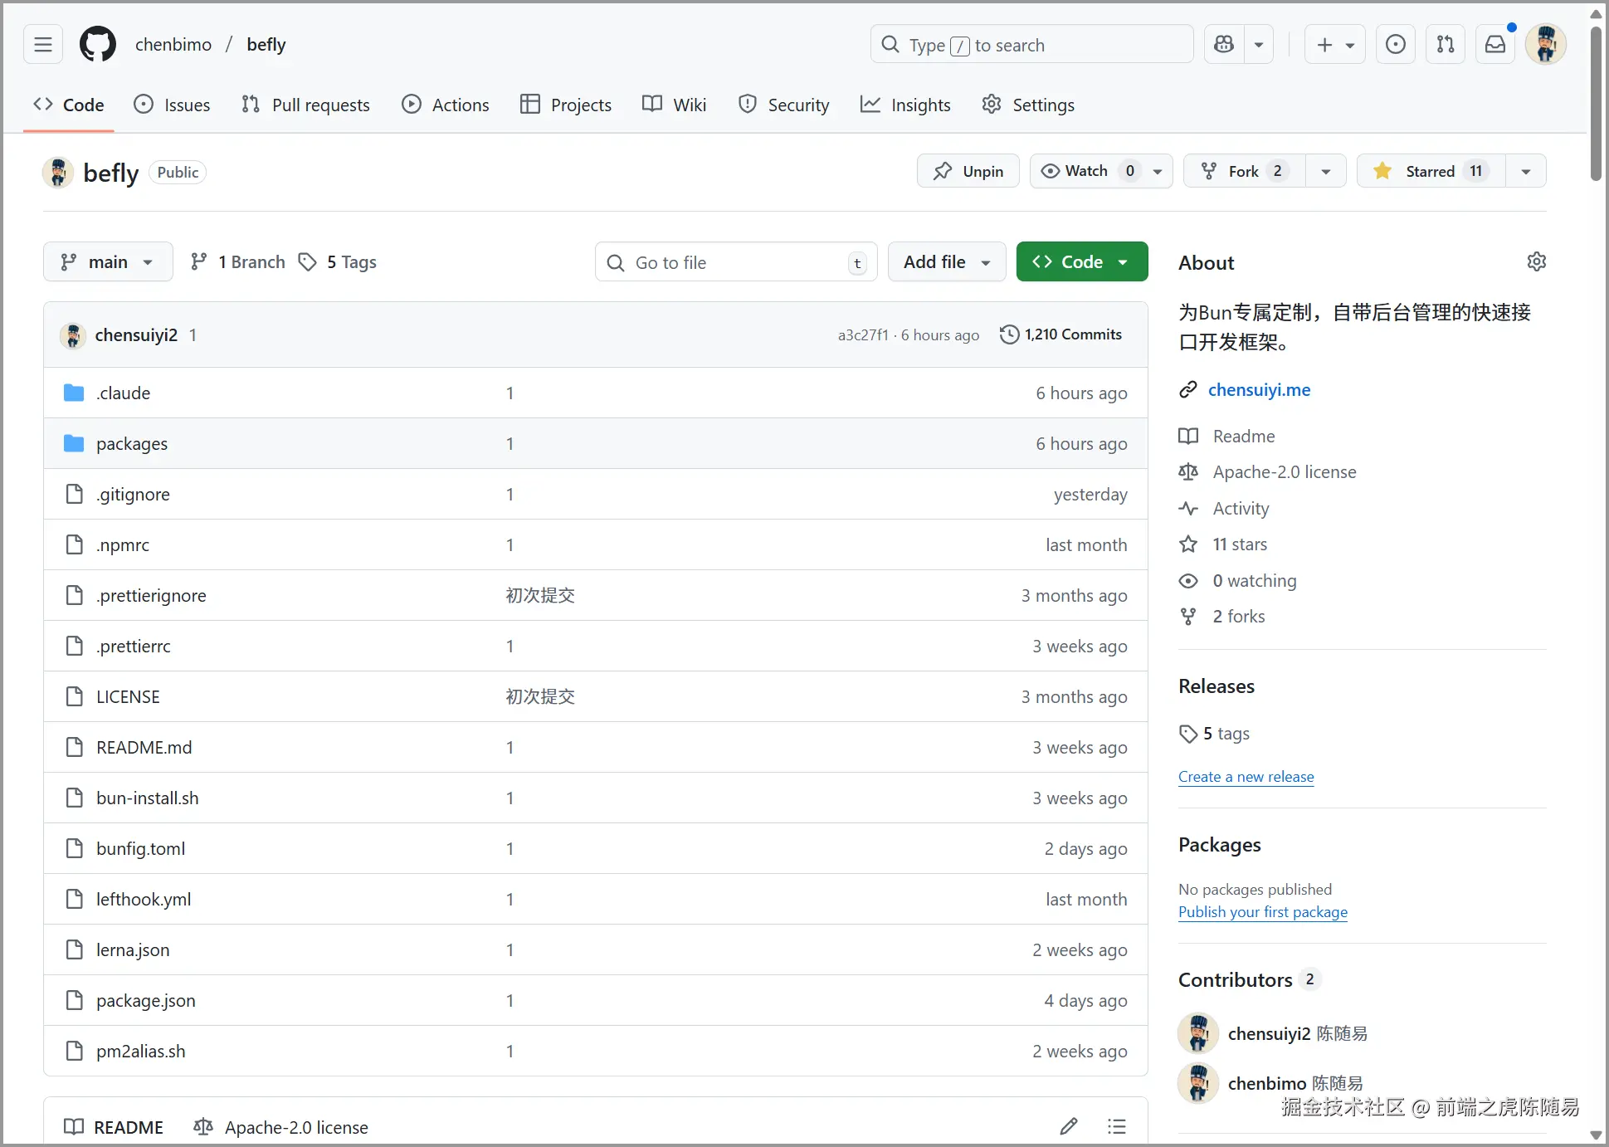Image resolution: width=1609 pixels, height=1147 pixels.
Task: Click the Copilot icon in header
Action: click(x=1224, y=44)
